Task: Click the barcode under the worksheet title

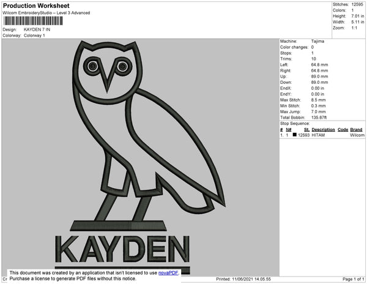Action: click(33, 21)
